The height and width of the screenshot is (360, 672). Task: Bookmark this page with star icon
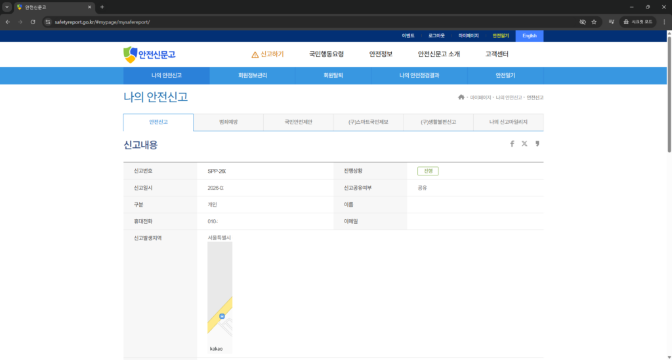pos(594,22)
